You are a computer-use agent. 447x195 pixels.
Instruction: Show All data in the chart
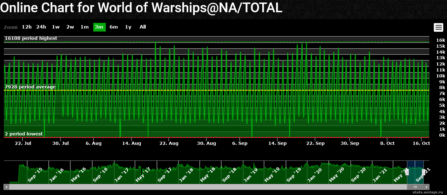click(143, 27)
